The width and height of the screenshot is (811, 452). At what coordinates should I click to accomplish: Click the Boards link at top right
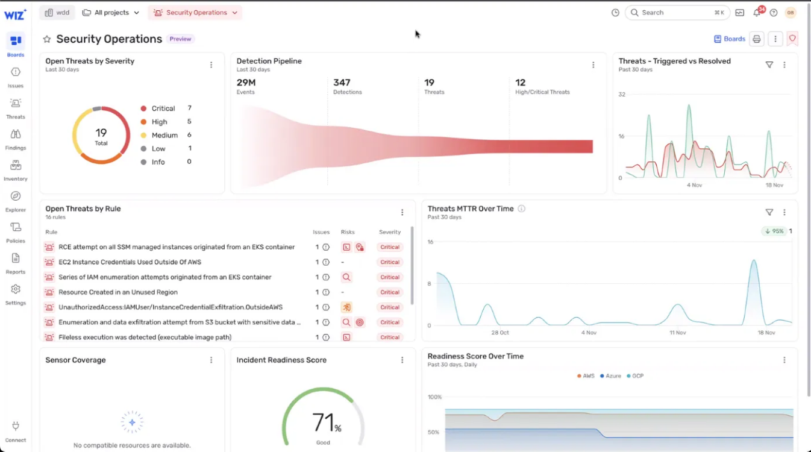(730, 39)
